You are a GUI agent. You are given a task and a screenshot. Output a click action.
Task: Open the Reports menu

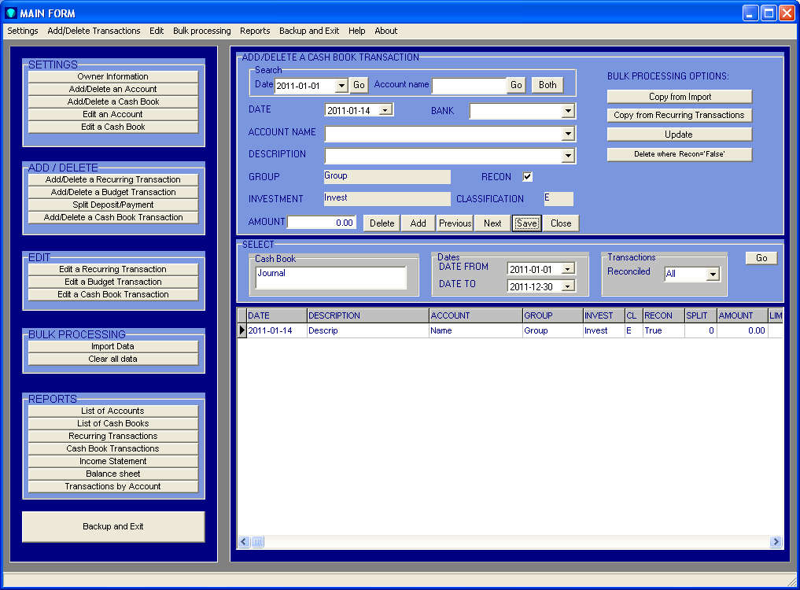tap(254, 31)
